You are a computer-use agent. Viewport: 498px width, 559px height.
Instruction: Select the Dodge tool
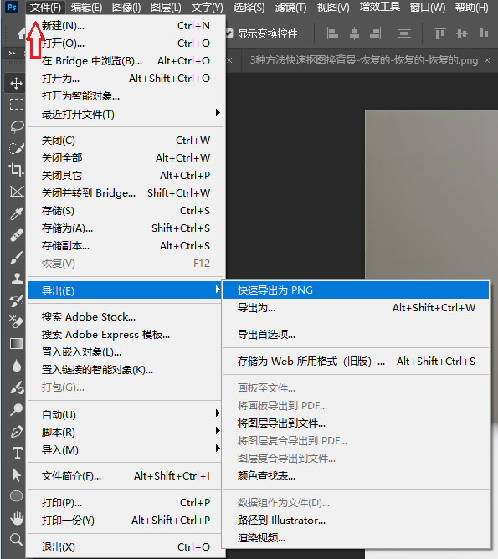(17, 409)
